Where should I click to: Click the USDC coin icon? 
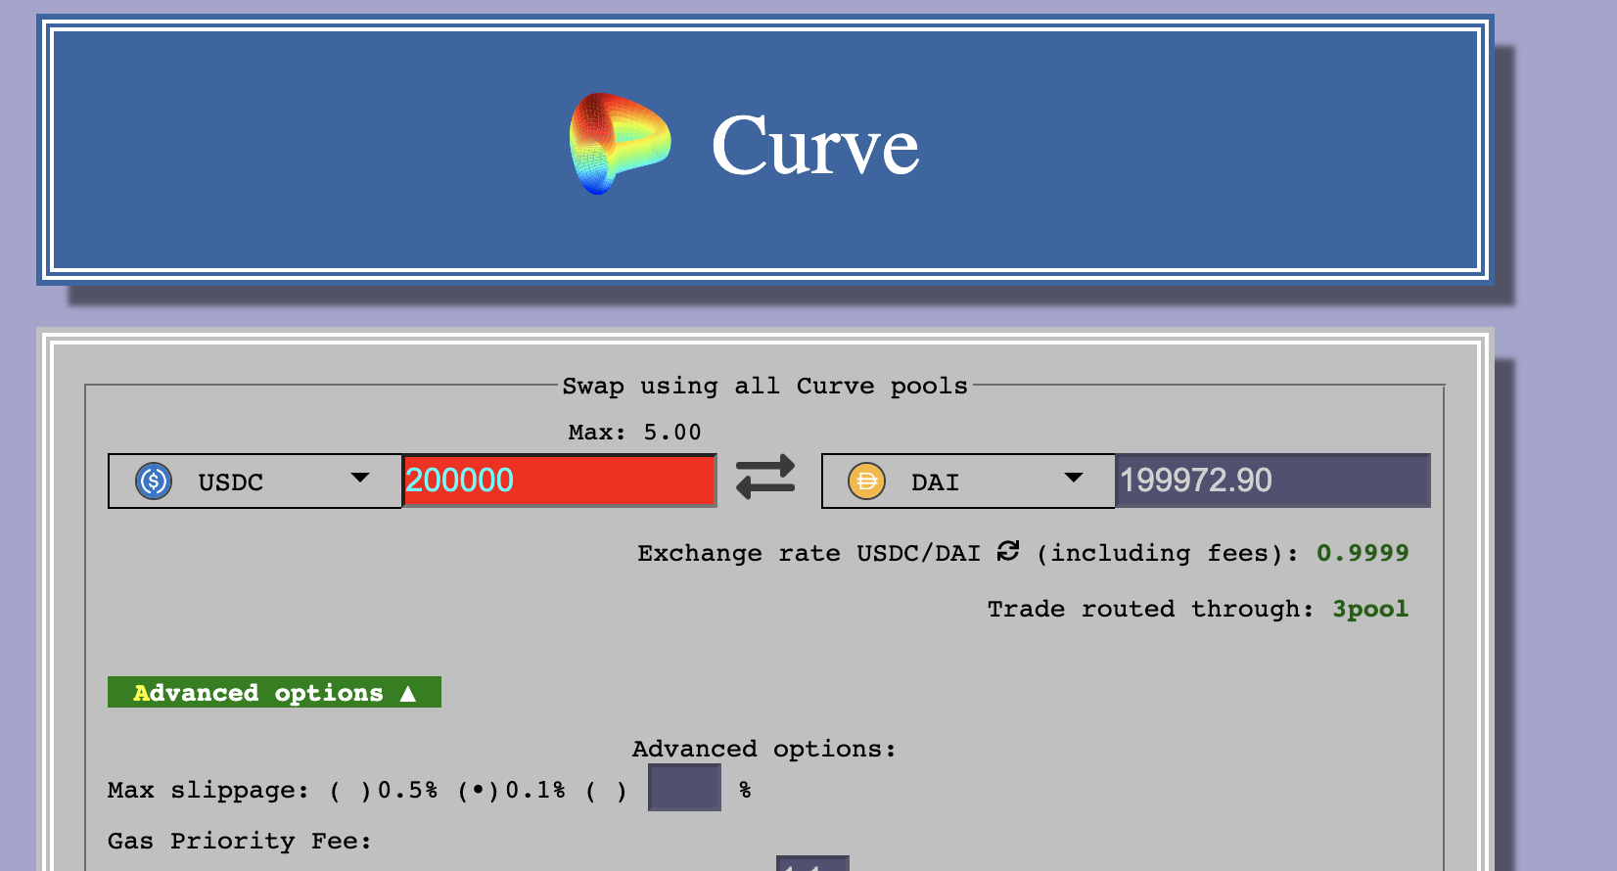tap(154, 481)
